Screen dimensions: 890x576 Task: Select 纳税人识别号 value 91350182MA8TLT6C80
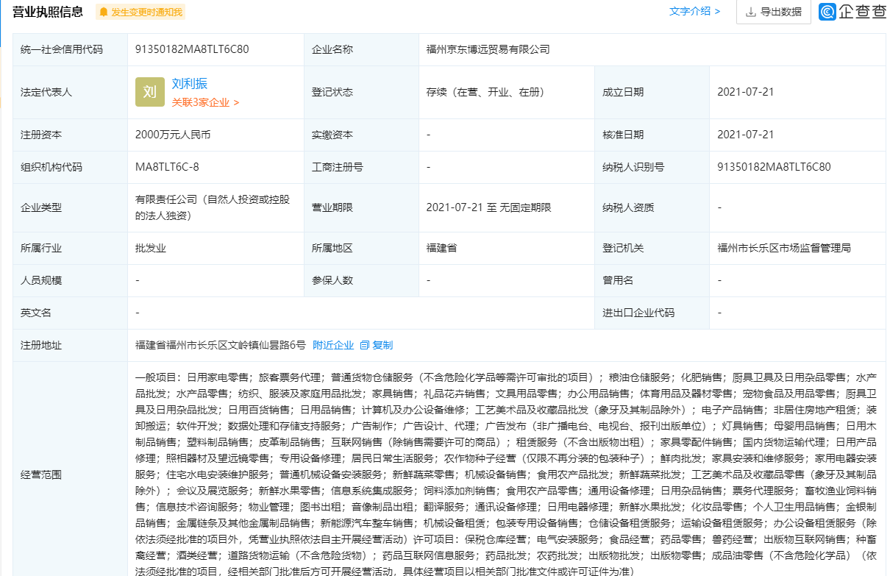pyautogui.click(x=775, y=167)
